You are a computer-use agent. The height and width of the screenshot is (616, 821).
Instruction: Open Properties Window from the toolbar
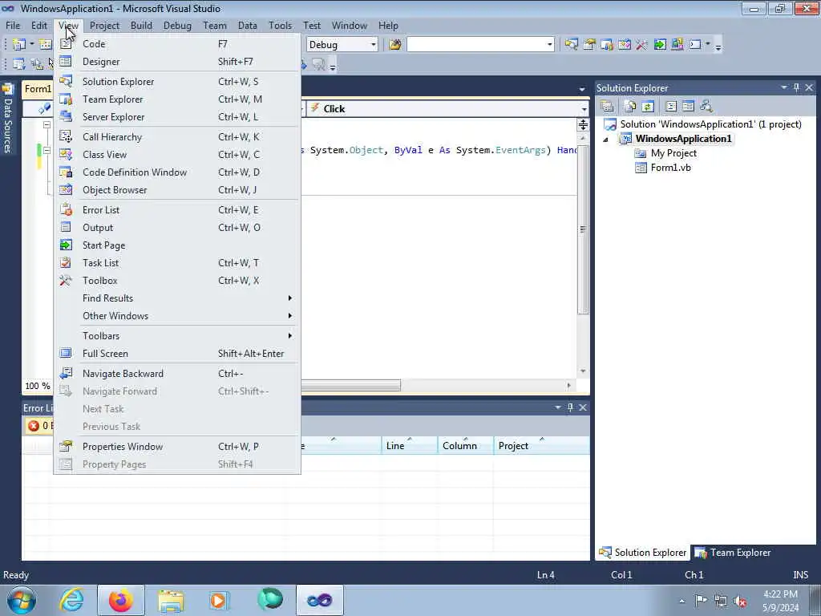click(x=589, y=45)
